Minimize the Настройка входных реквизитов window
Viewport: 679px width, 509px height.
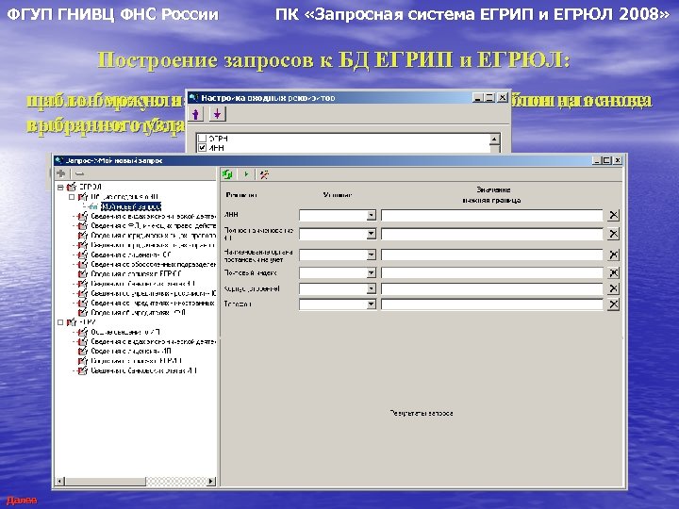click(477, 98)
